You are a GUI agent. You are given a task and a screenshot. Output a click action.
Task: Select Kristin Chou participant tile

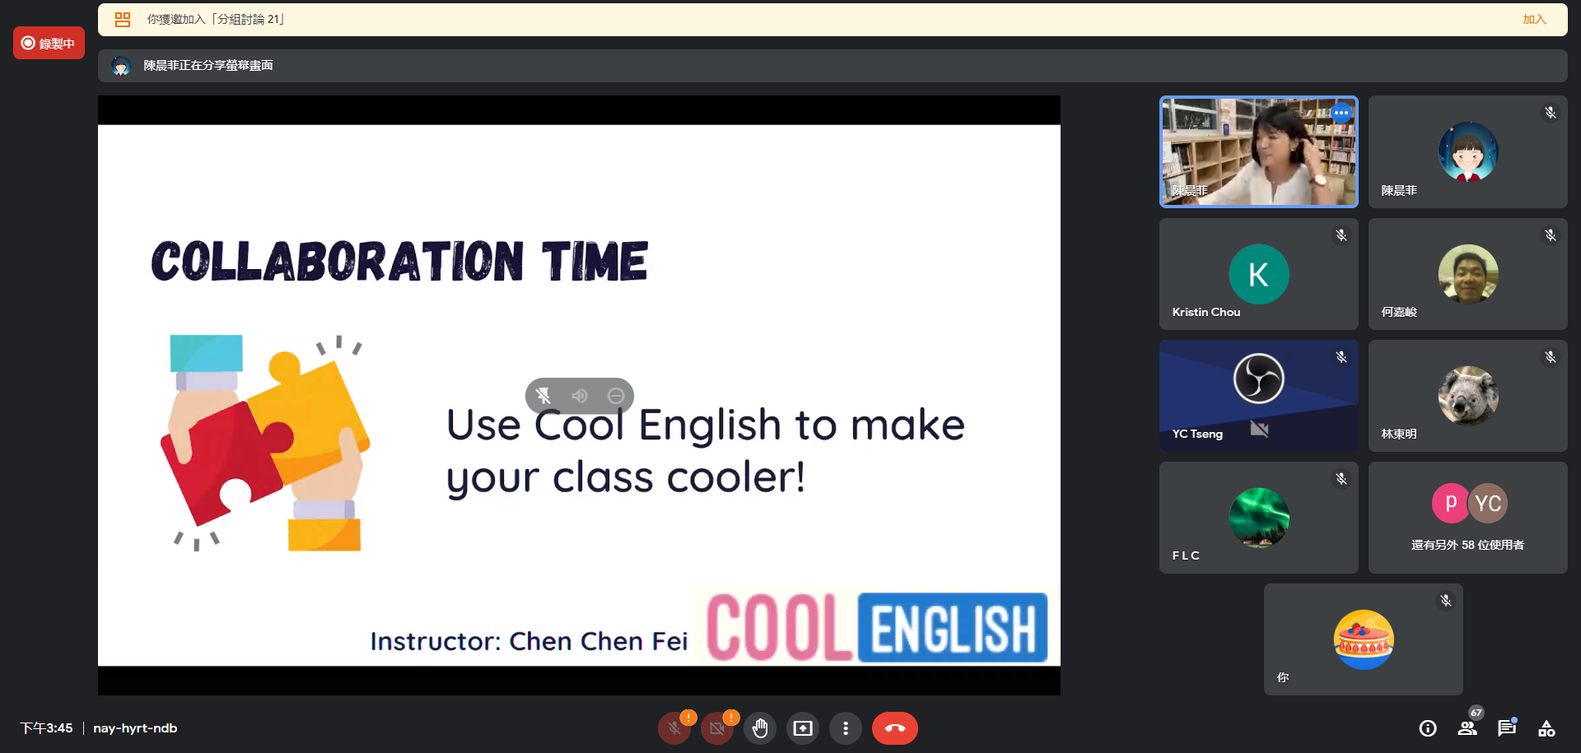point(1258,274)
